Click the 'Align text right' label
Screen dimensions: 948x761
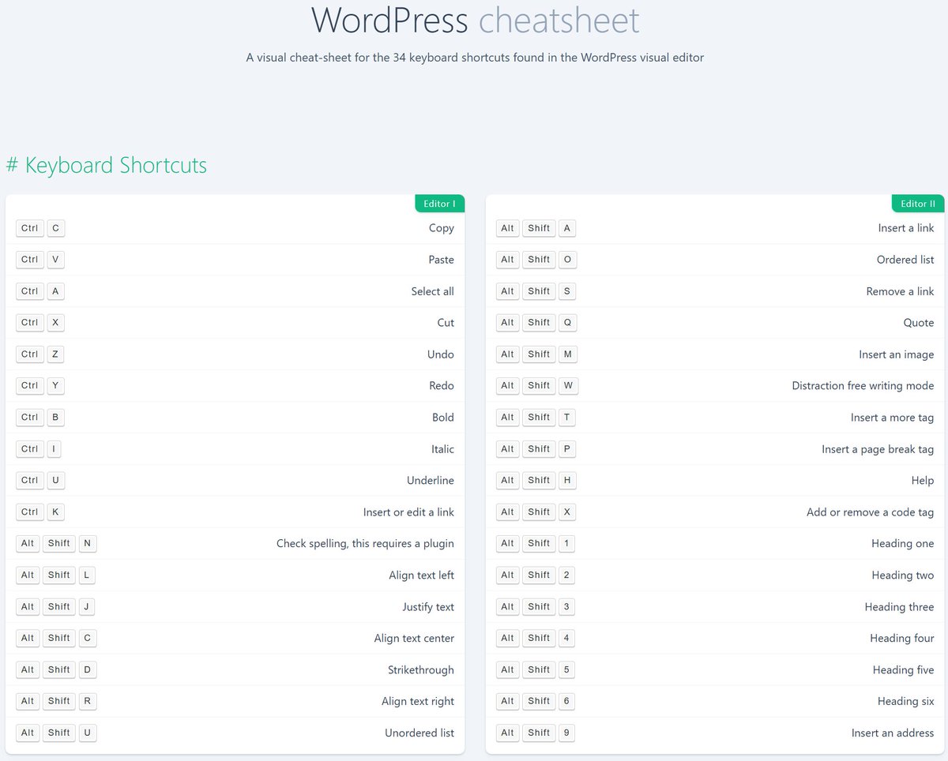(418, 702)
